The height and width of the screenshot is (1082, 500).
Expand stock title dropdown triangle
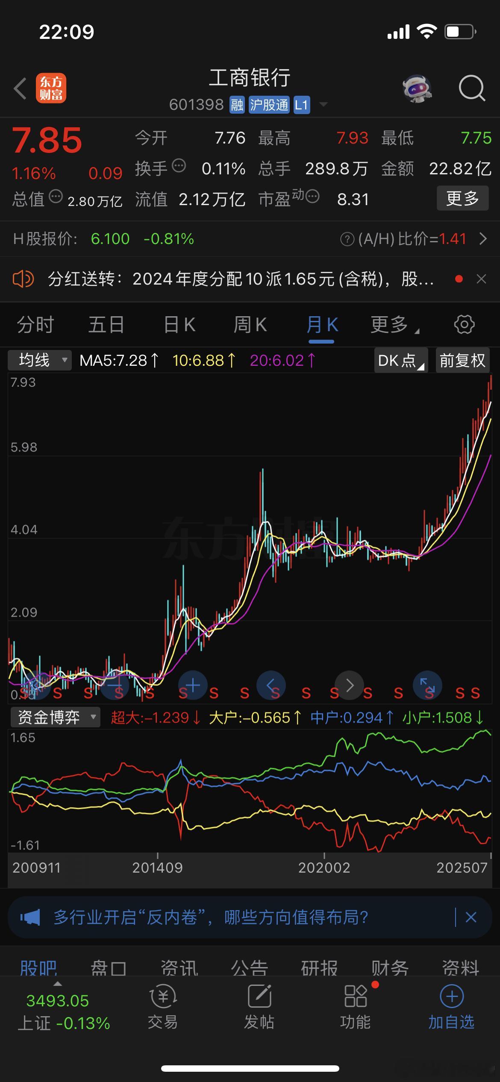(x=324, y=104)
